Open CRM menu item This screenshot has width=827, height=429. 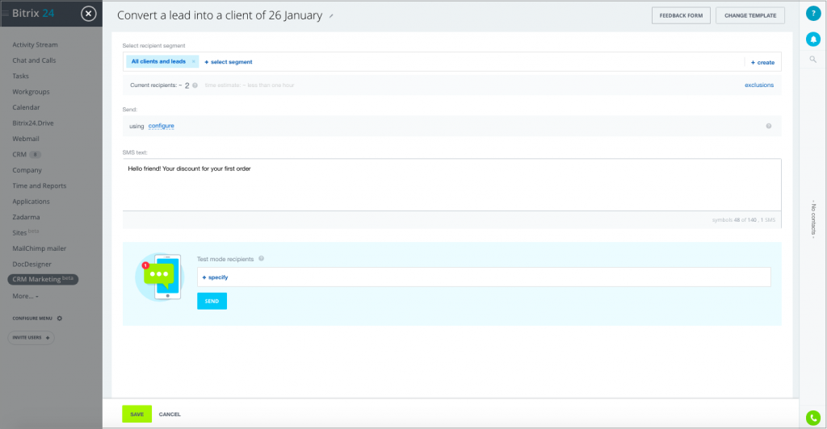tap(19, 154)
